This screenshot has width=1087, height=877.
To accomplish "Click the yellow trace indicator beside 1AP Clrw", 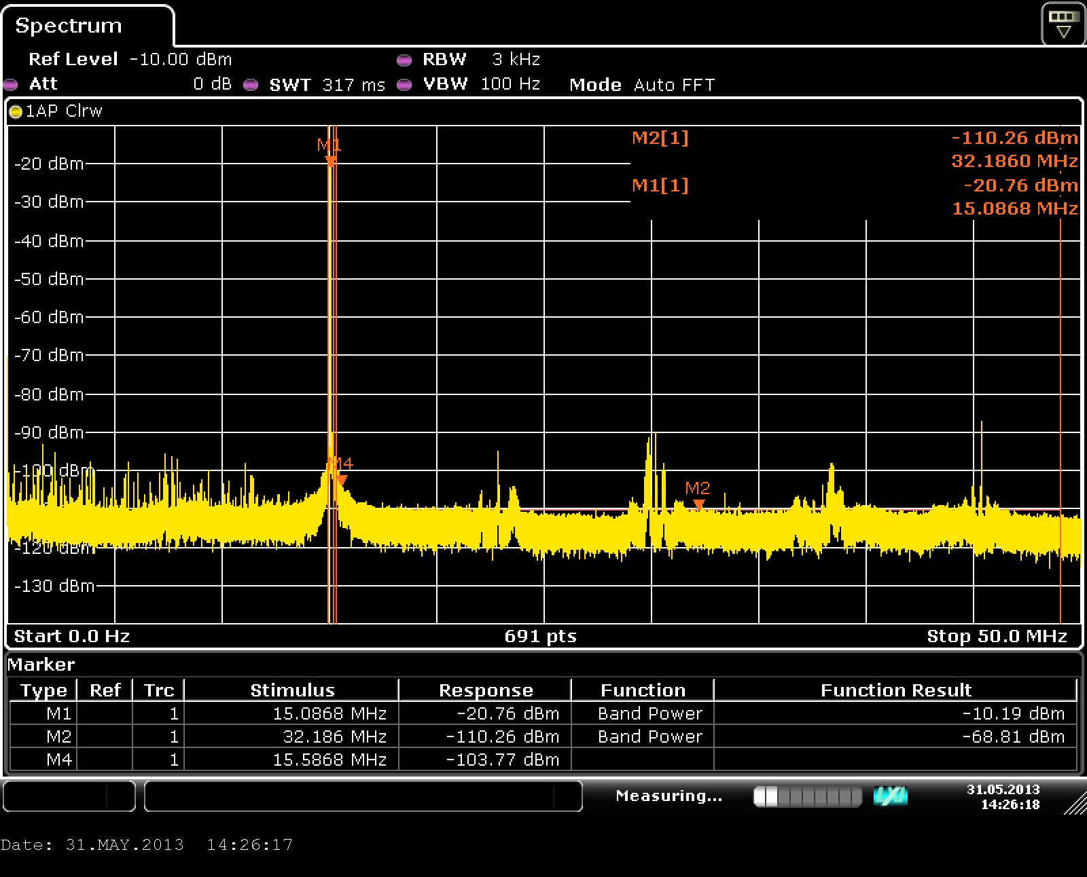I will [16, 112].
